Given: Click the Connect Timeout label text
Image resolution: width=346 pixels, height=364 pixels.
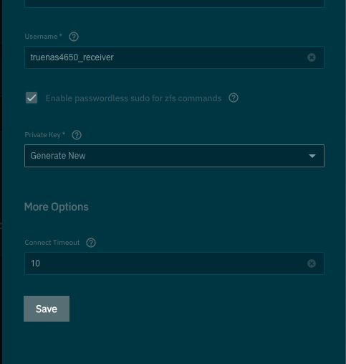Looking at the screenshot, I should (52, 243).
